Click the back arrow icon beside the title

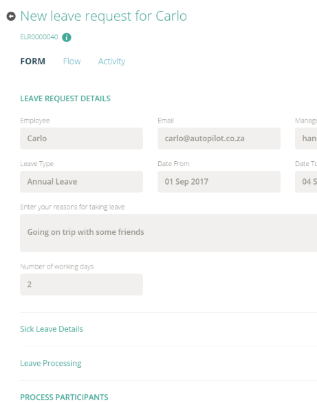11,17
